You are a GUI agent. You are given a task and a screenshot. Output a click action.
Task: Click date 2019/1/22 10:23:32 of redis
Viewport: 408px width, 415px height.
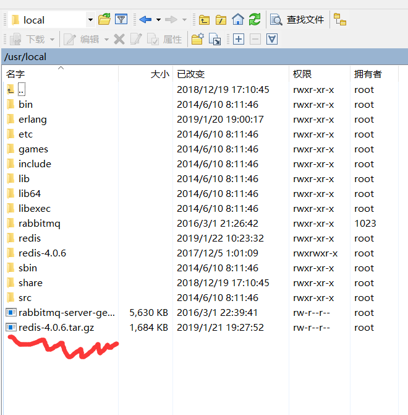click(x=220, y=238)
